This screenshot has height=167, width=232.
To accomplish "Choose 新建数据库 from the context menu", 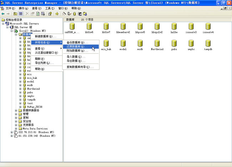I will click(47, 36).
